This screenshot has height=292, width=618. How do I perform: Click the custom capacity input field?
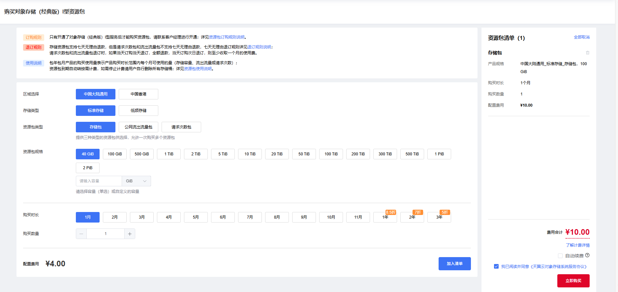(99, 181)
